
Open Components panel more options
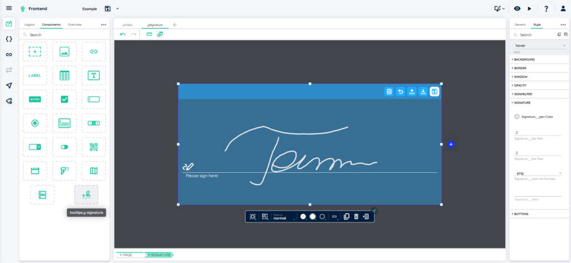(x=104, y=25)
